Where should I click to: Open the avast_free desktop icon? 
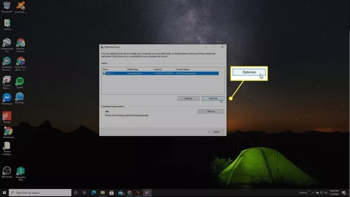coord(20,7)
